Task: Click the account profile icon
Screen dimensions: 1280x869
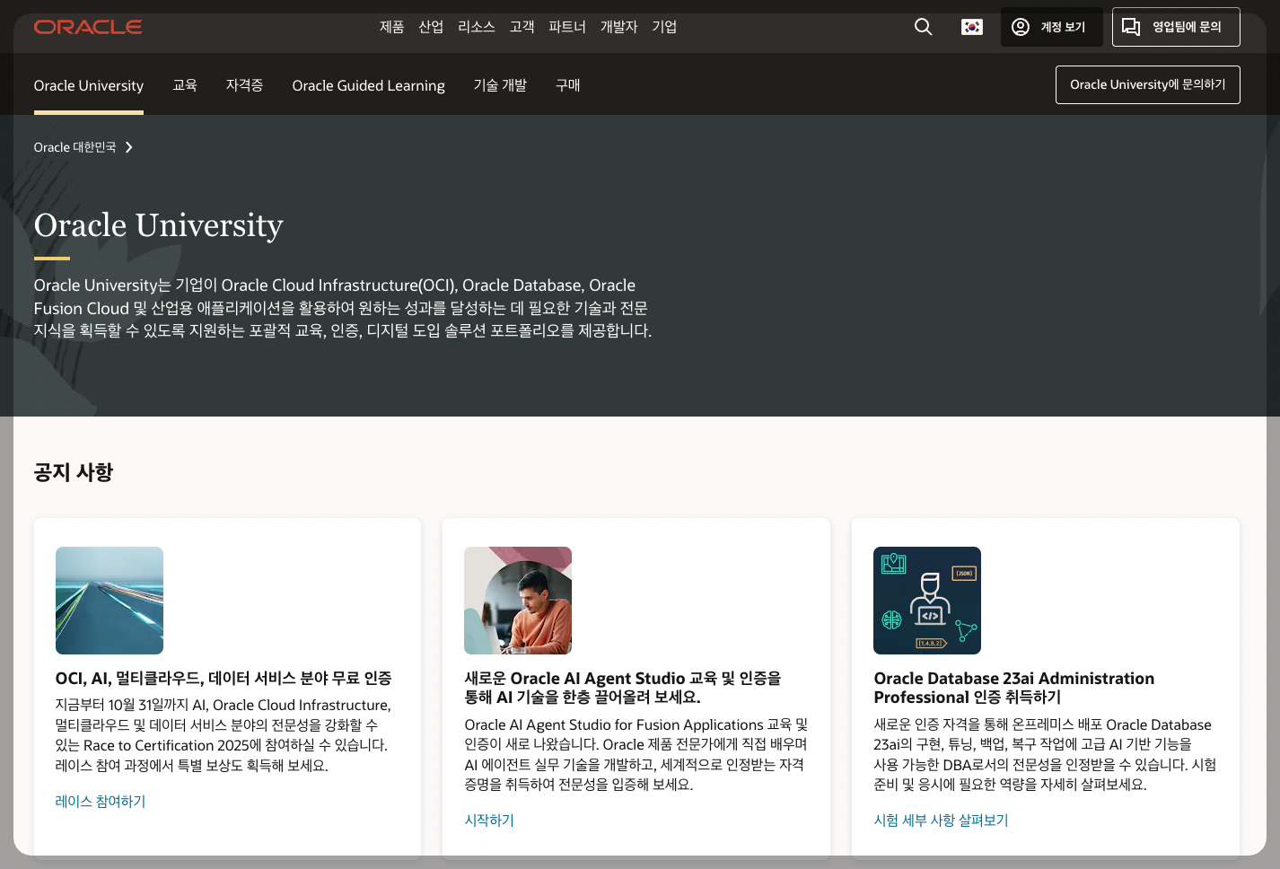Action: 1021,27
